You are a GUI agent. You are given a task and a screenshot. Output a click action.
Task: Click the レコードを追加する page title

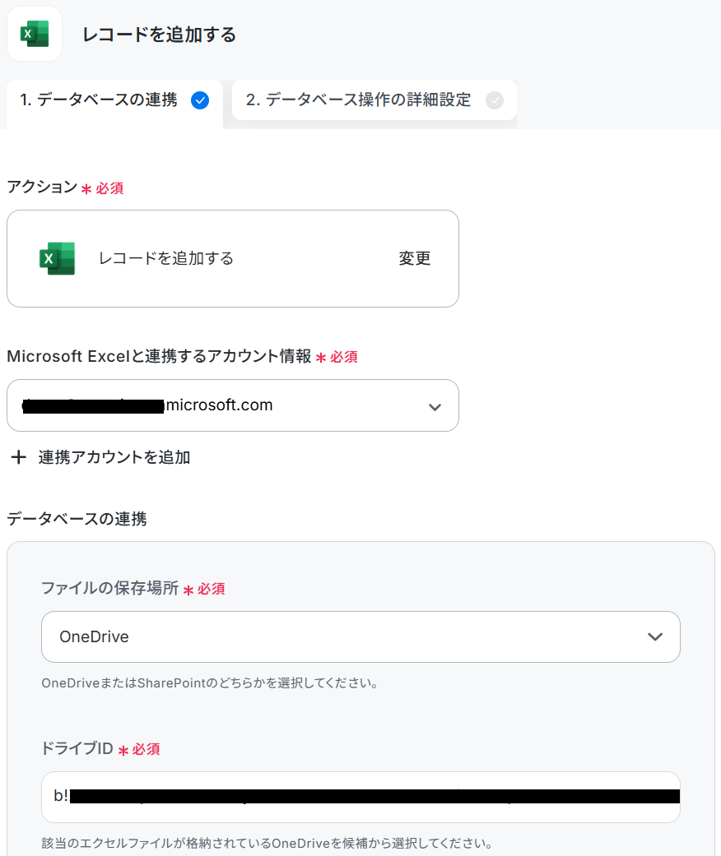(159, 35)
